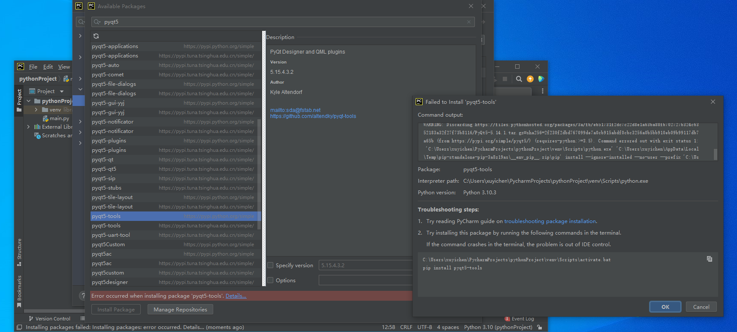Select the pyqt5-tools tsinghua repository row
The image size is (737, 332).
(x=174, y=226)
